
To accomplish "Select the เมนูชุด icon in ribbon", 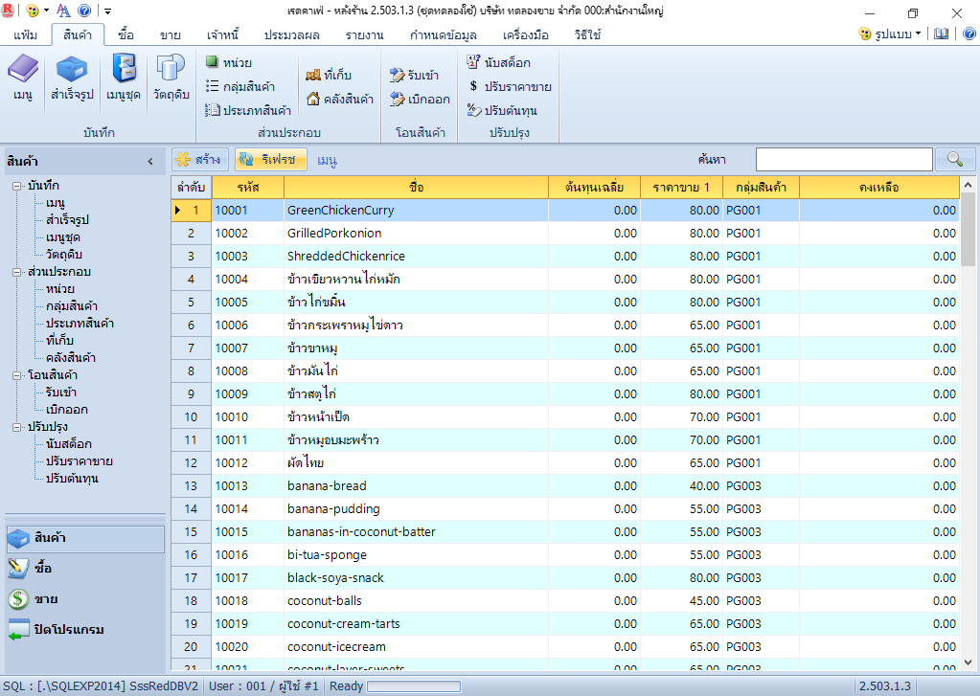I will (124, 72).
